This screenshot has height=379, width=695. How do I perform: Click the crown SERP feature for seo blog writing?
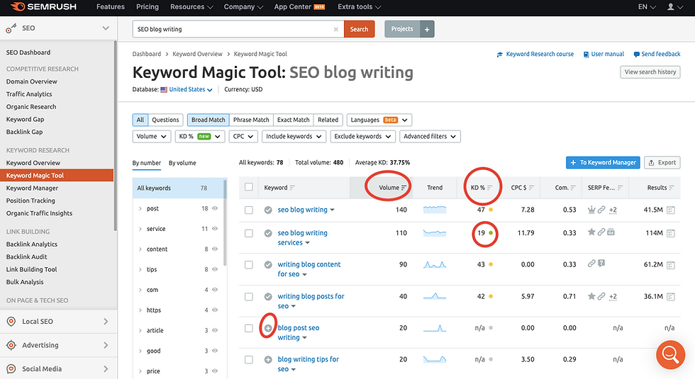tap(591, 210)
